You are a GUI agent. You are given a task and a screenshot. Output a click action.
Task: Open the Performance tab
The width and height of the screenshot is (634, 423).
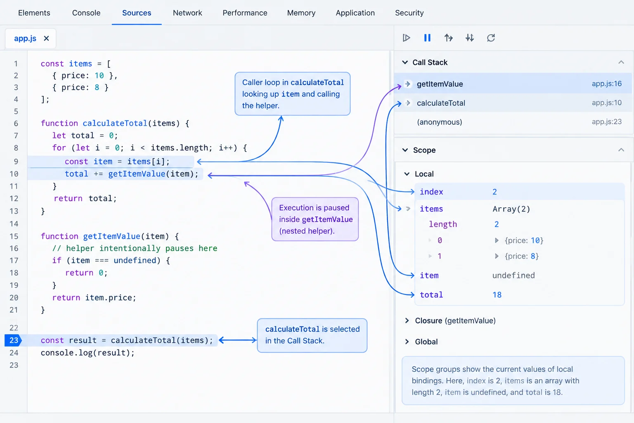click(245, 13)
